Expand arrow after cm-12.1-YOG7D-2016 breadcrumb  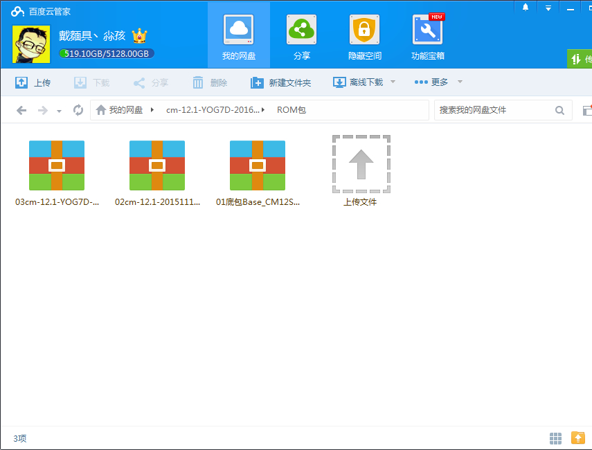[x=263, y=110]
